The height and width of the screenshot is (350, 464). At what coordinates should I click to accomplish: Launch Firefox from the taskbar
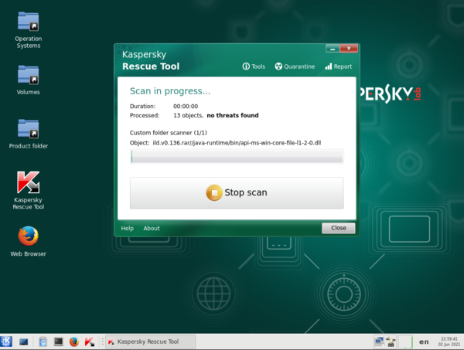74,342
